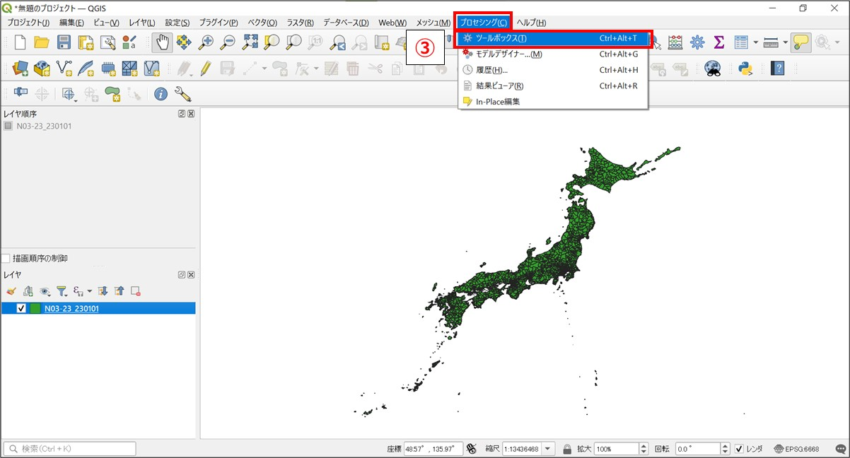Open the Measure ruler dropdown arrow
The width and height of the screenshot is (850, 458).
click(785, 42)
